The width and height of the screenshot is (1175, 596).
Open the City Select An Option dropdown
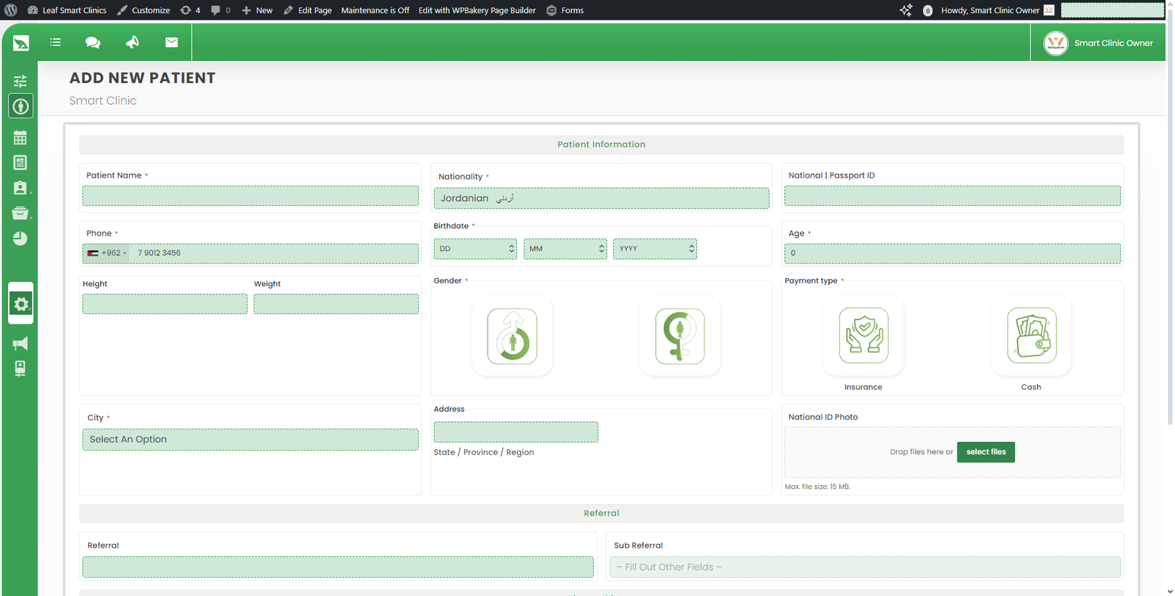coord(250,440)
